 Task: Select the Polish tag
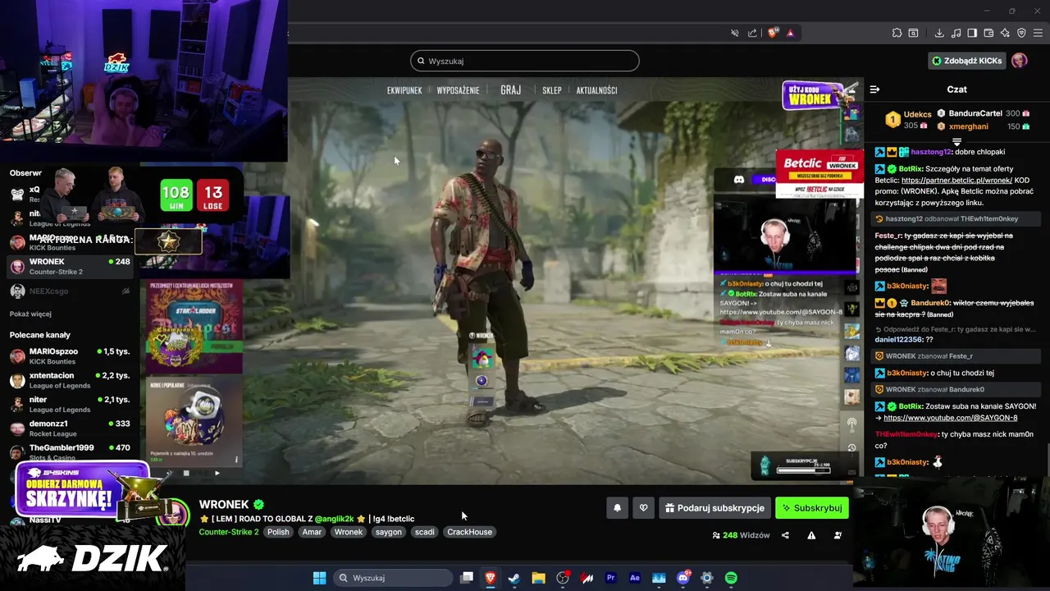pos(278,532)
